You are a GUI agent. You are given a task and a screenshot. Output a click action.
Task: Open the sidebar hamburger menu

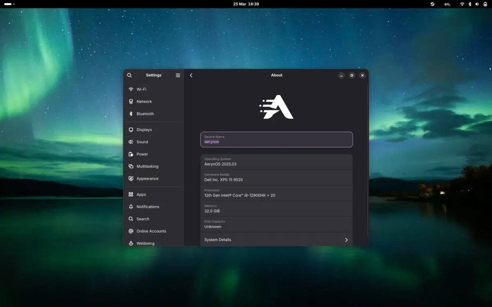(178, 75)
